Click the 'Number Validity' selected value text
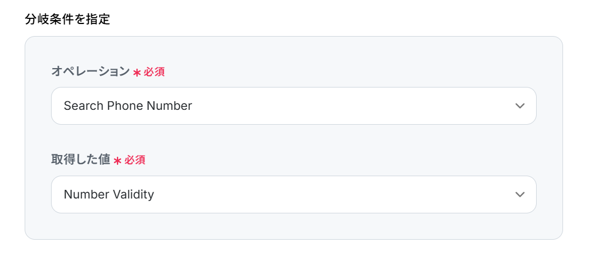This screenshot has width=590, height=258. (109, 195)
